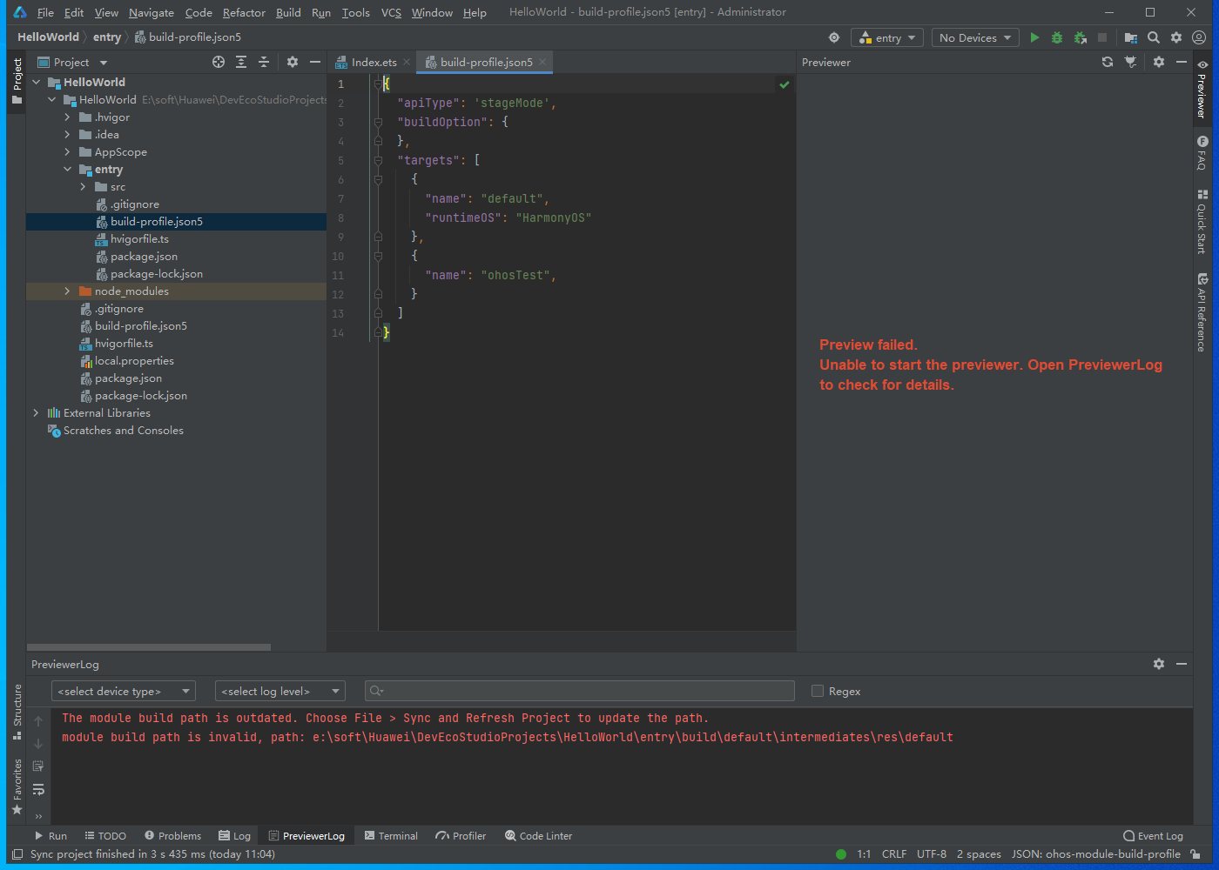Click the log filter icon in PreviewerLog sidebar
The image size is (1219, 870).
[x=38, y=766]
